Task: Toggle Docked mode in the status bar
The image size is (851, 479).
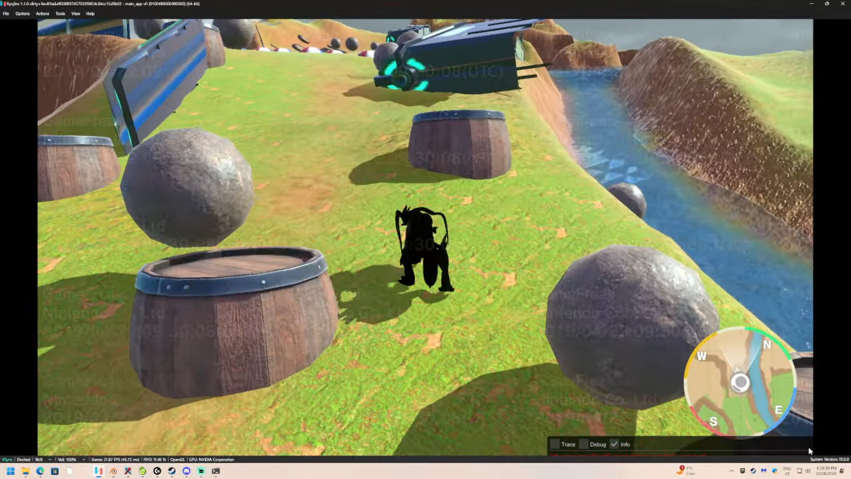Action: pos(23,459)
